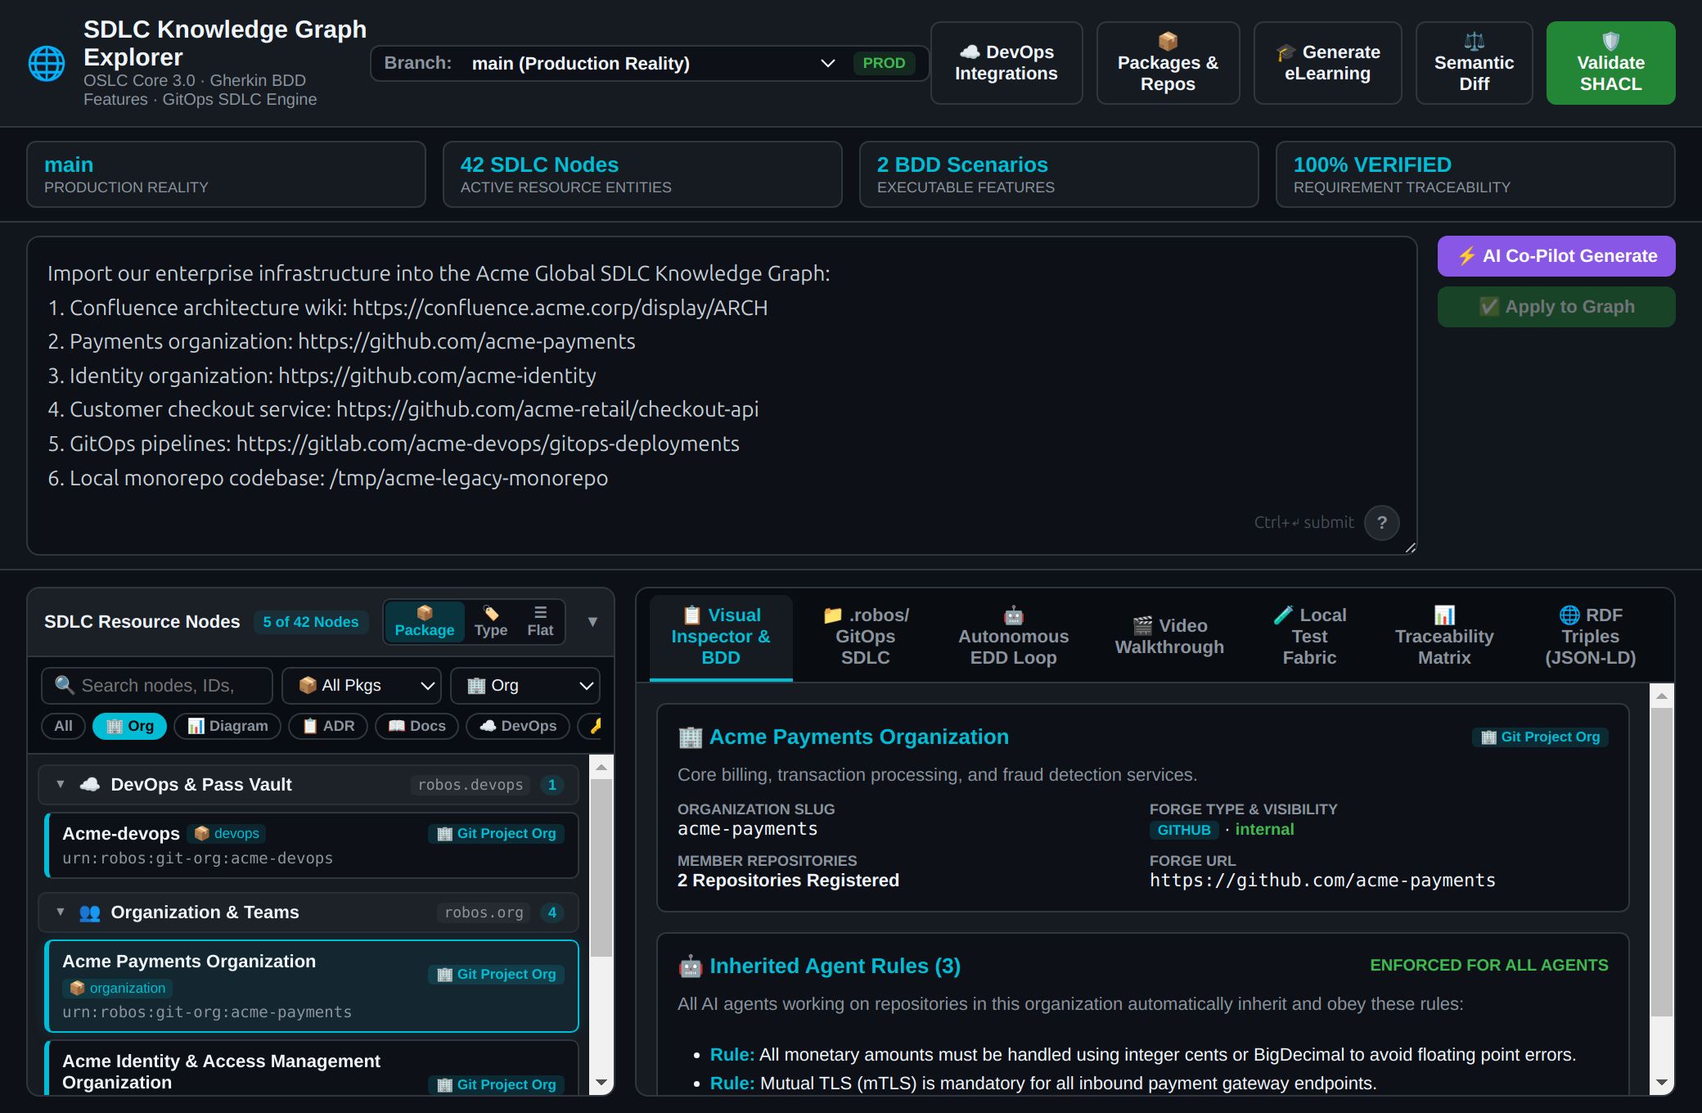Click the forge URL github.com/acme-payments
The width and height of the screenshot is (1702, 1113).
[x=1322, y=881]
